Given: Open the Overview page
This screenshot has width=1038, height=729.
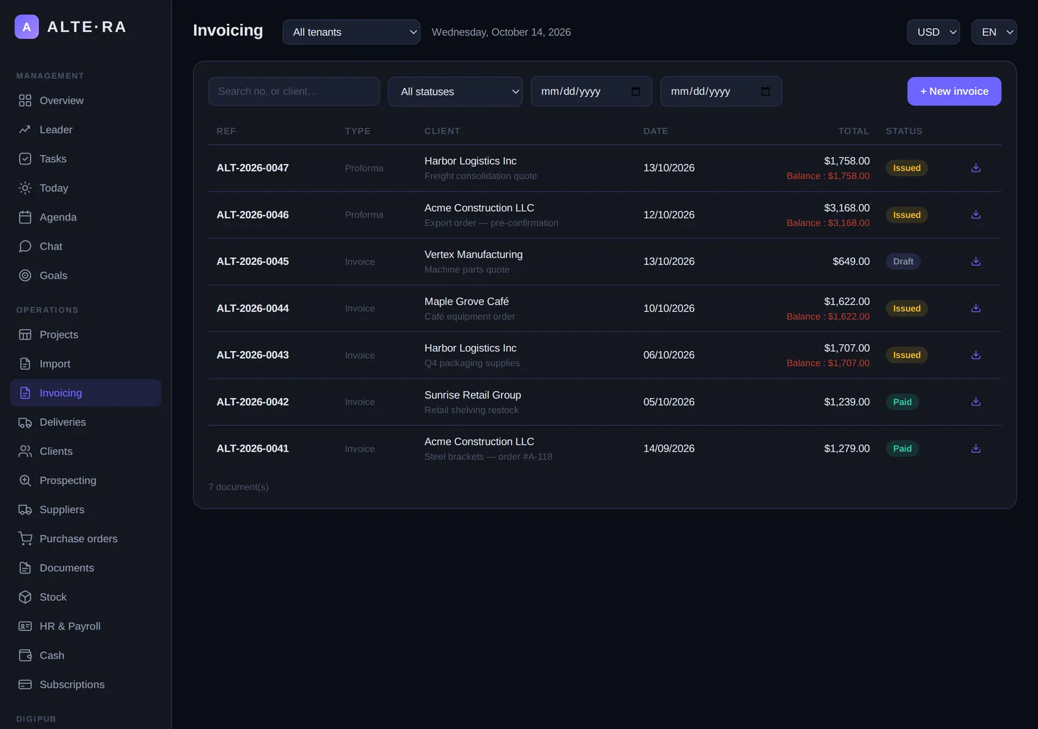Looking at the screenshot, I should coord(86,100).
